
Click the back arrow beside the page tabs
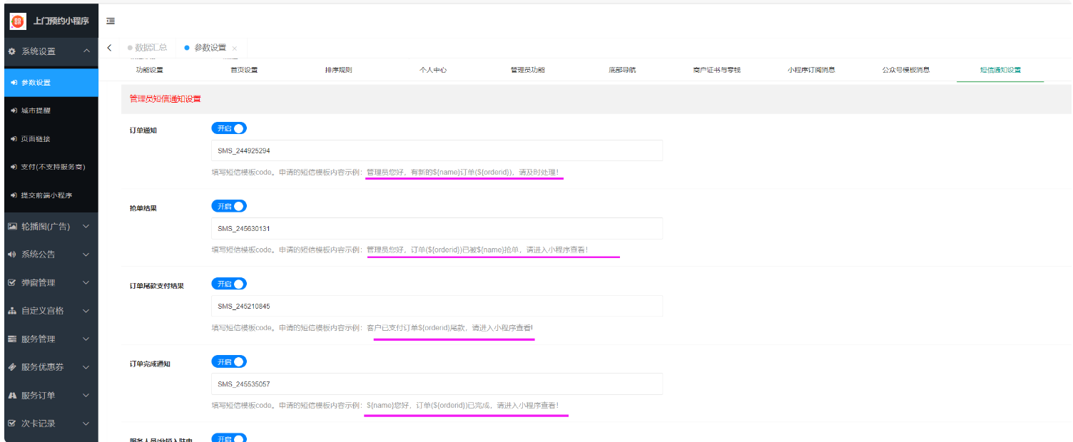[x=108, y=48]
